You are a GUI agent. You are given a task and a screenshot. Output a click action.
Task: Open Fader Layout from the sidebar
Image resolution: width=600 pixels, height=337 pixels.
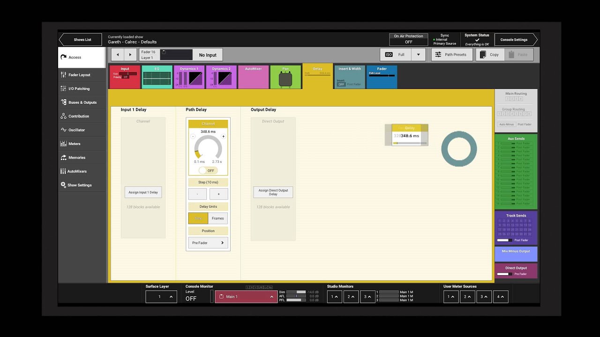(82, 75)
